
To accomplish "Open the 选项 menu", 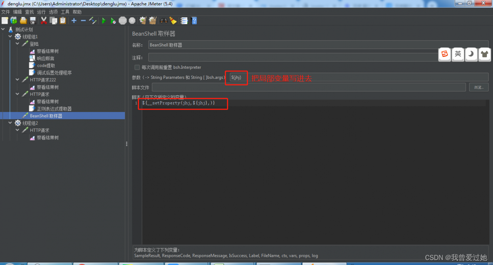I will [x=53, y=12].
